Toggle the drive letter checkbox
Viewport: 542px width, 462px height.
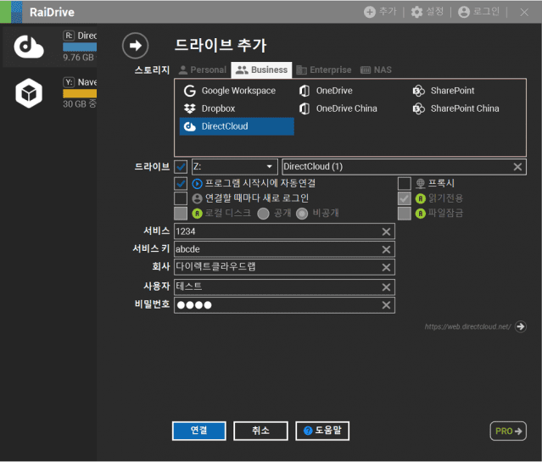point(181,167)
